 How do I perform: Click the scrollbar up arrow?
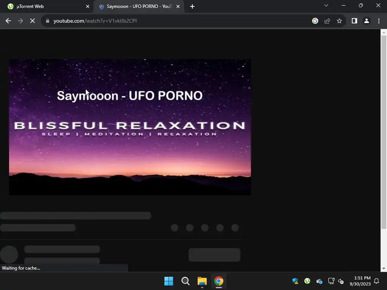(384, 32)
